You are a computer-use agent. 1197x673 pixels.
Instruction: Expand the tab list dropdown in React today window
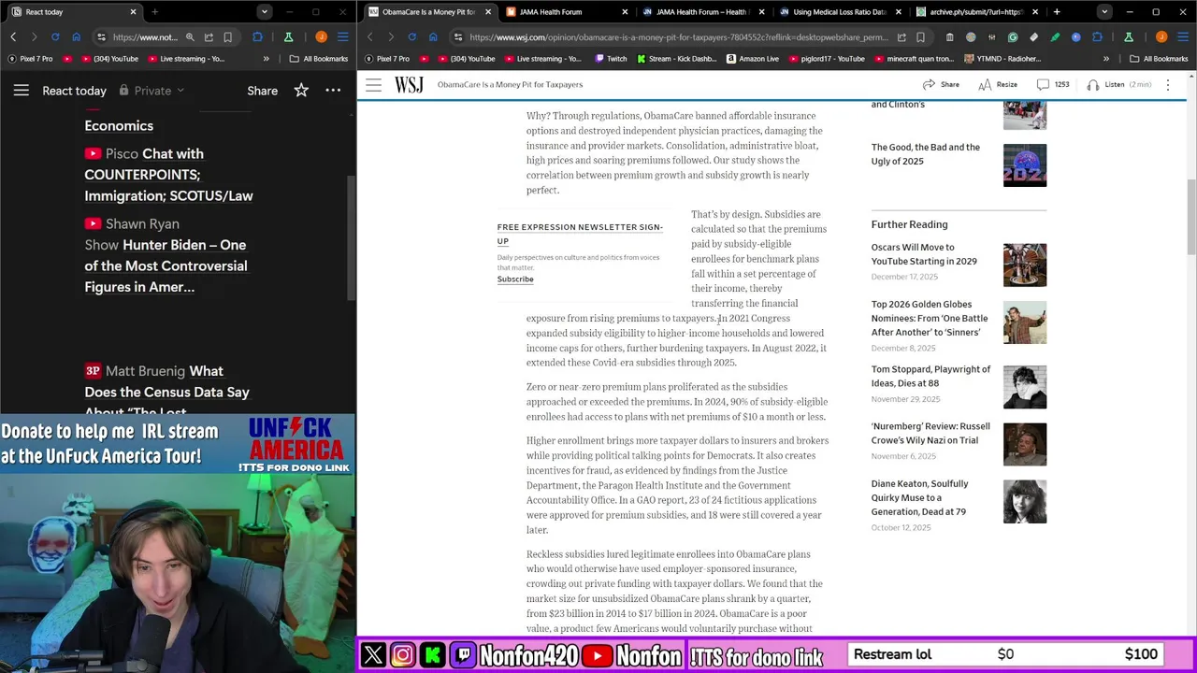[x=265, y=12]
